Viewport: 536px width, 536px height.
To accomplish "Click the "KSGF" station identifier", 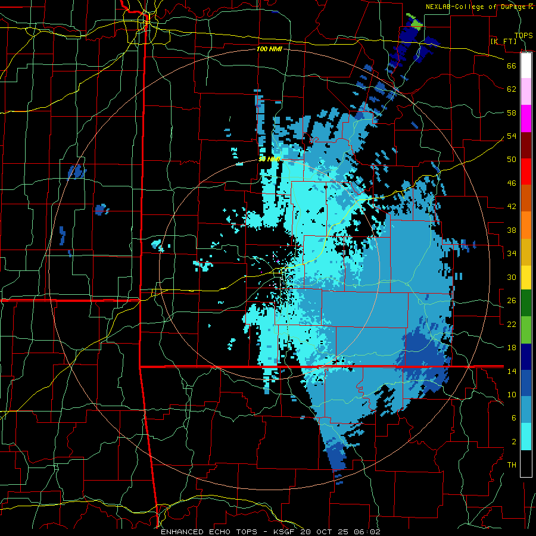I will pyautogui.click(x=285, y=532).
